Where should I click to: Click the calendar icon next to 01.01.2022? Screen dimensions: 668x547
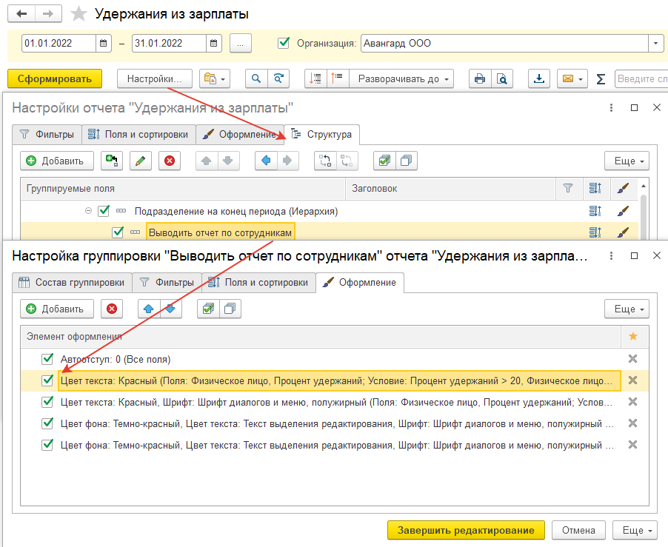[104, 44]
